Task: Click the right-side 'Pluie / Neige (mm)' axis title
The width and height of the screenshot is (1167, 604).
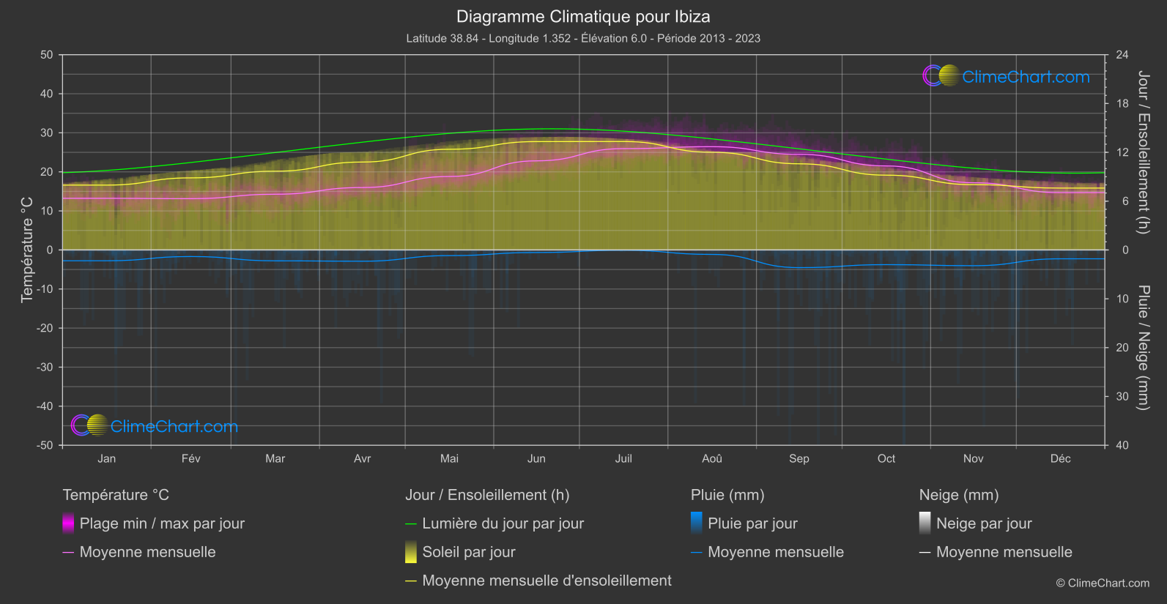Action: (1143, 348)
